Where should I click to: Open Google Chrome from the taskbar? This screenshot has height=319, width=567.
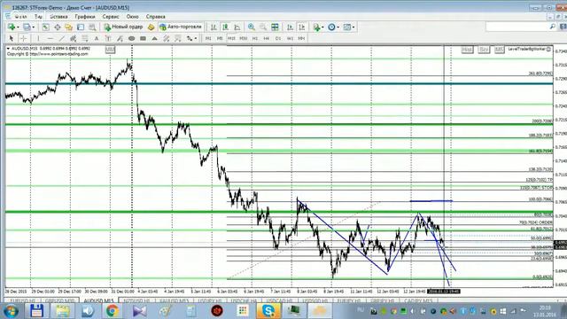113,311
